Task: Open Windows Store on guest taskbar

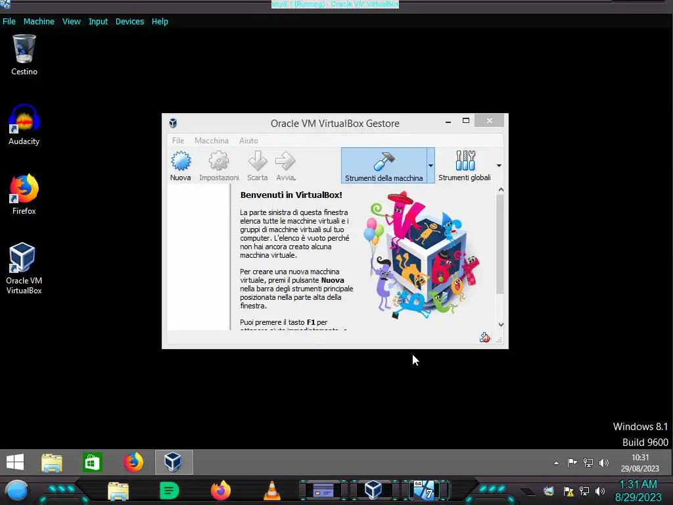Action: click(x=93, y=462)
